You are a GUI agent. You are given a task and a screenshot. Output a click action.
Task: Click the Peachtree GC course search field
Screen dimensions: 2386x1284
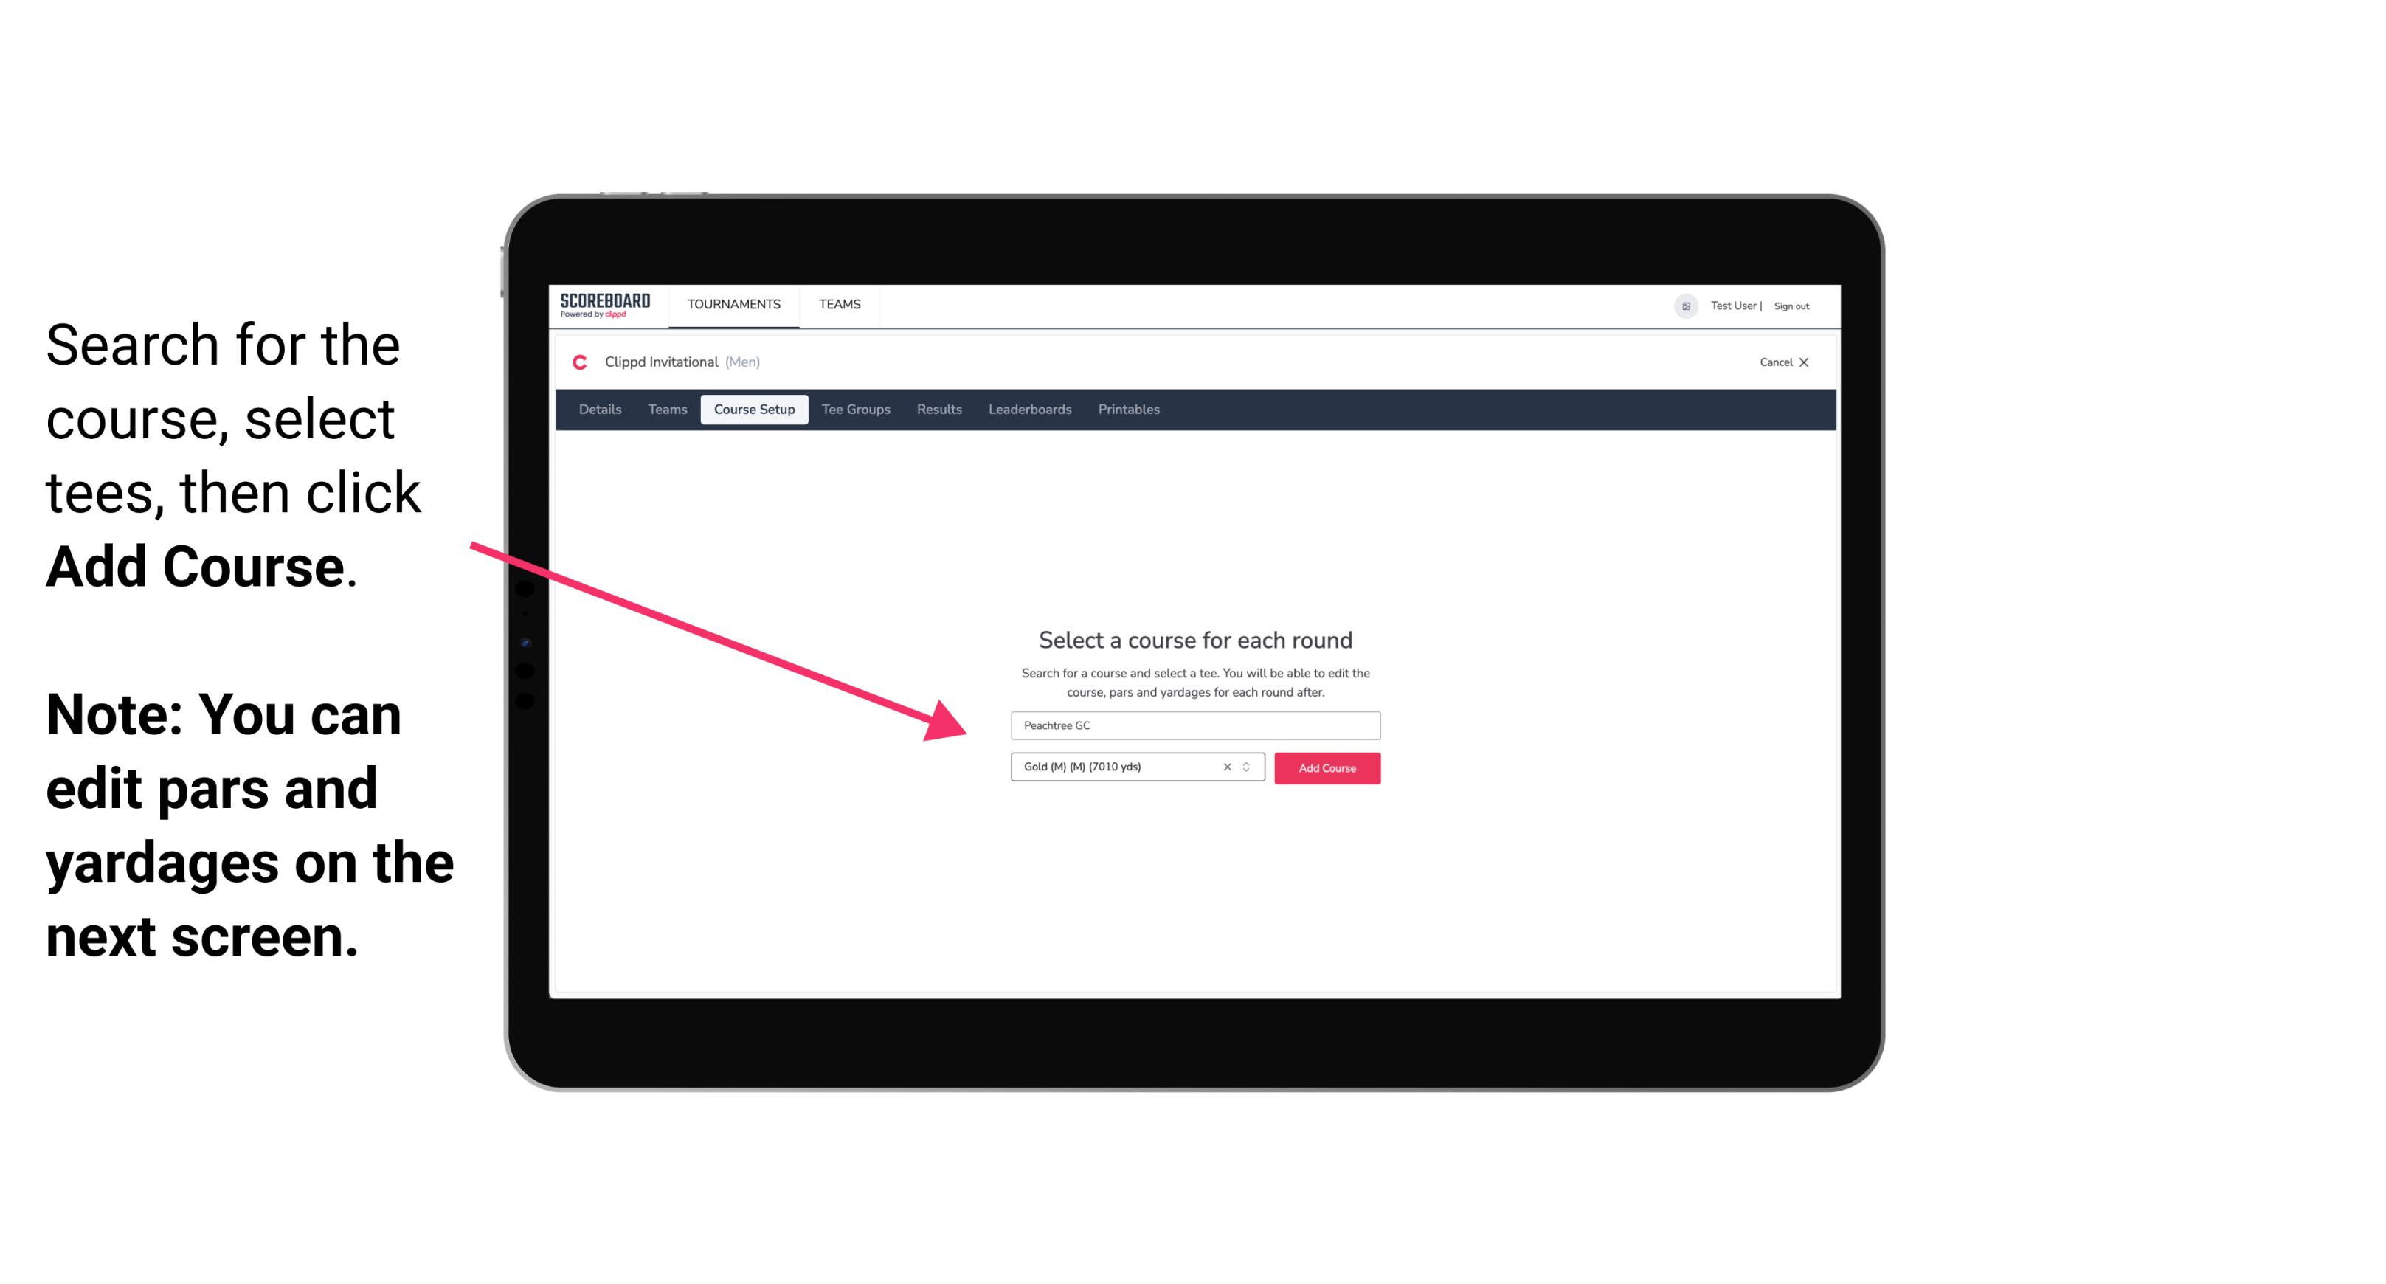1194,722
